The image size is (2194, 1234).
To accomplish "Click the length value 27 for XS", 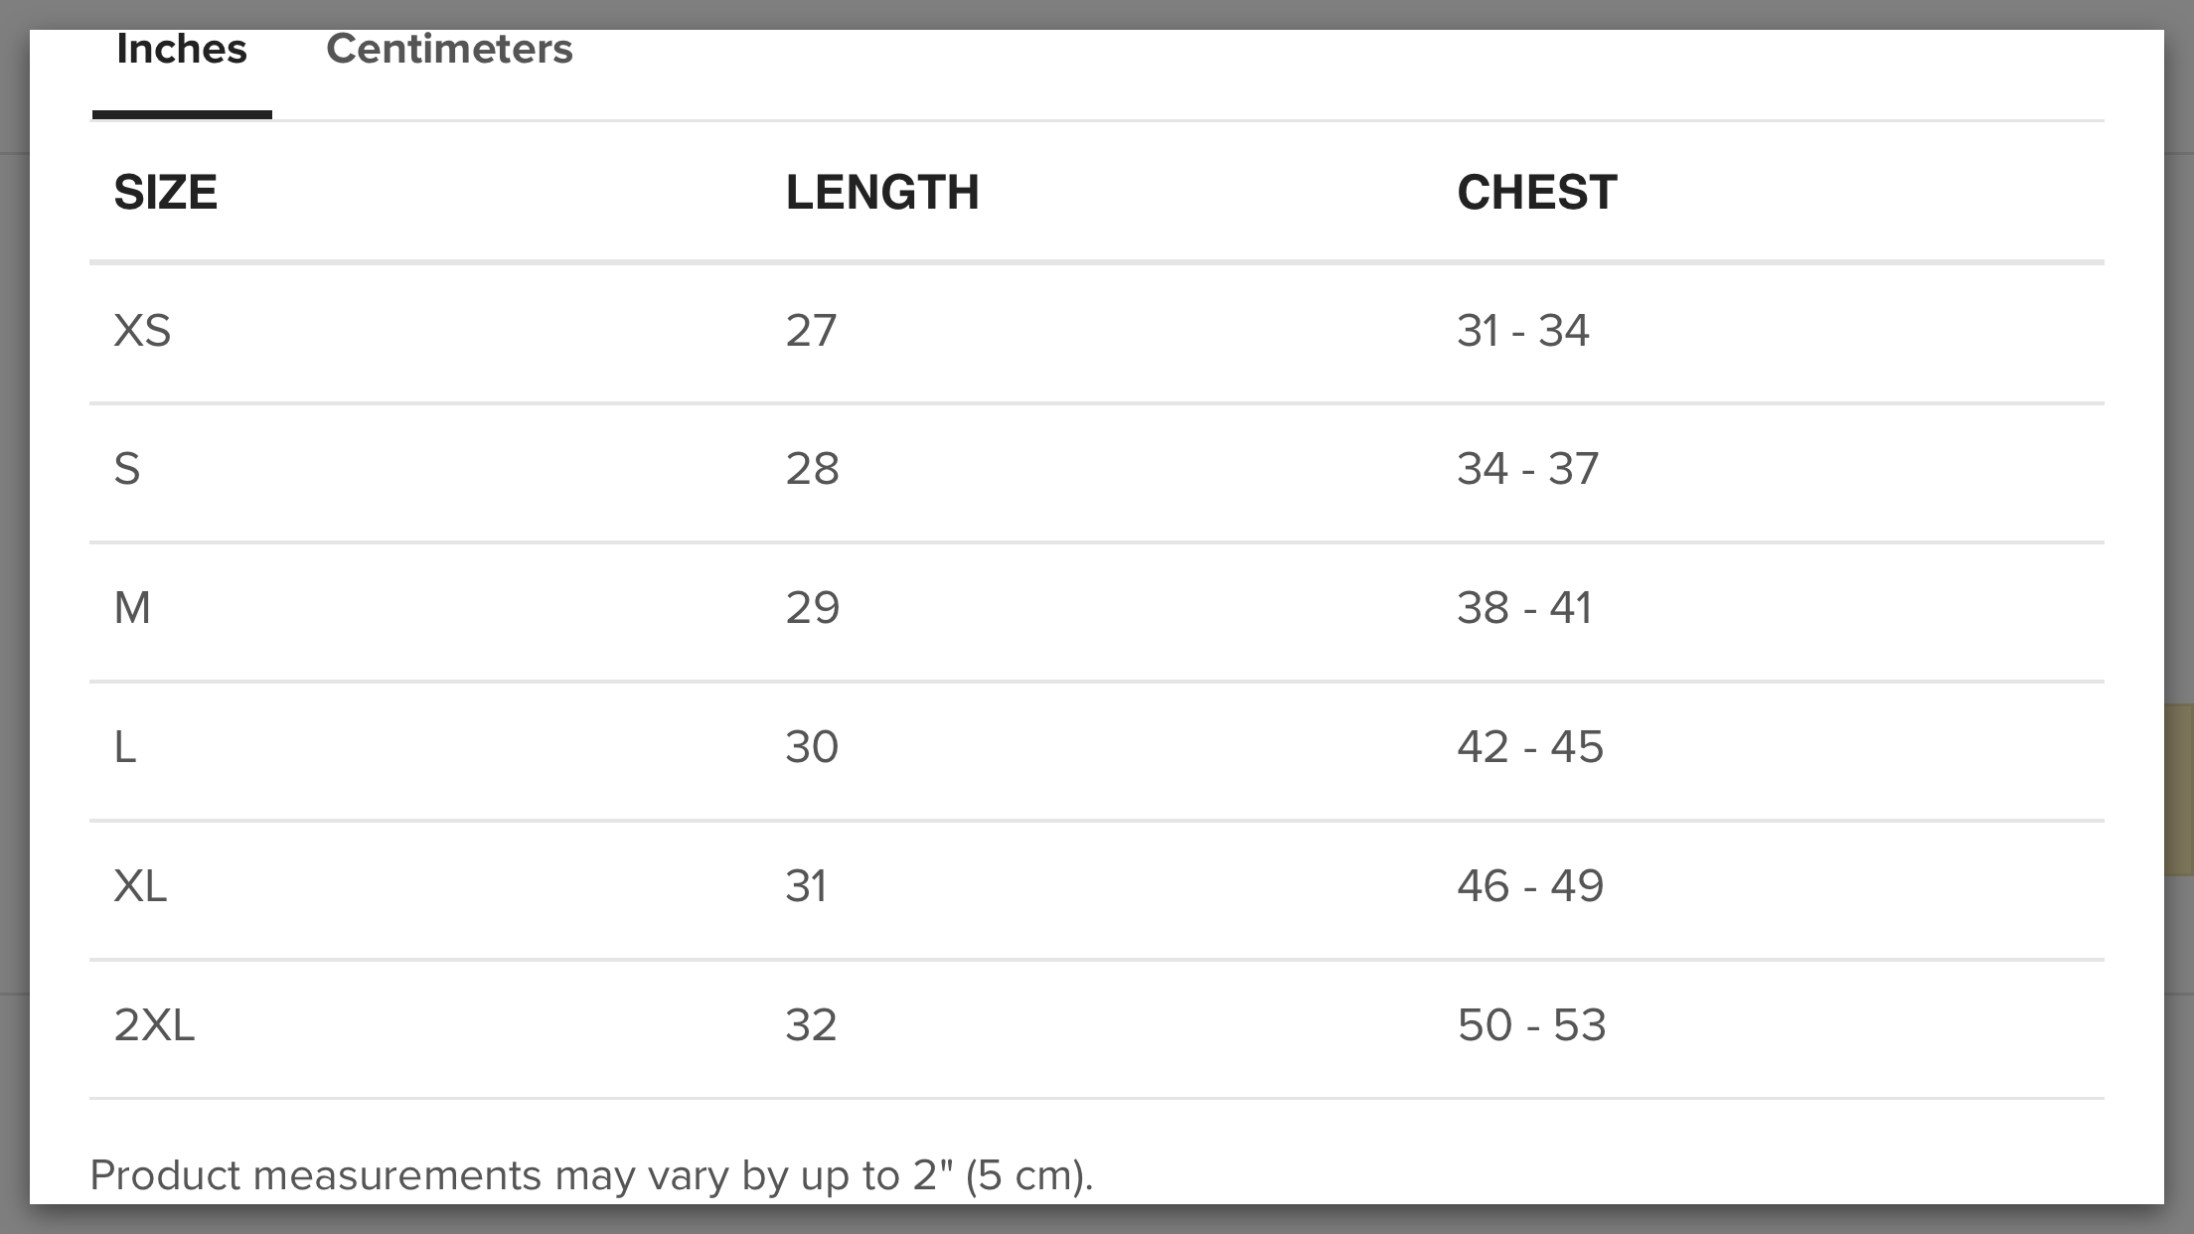I will click(x=811, y=330).
